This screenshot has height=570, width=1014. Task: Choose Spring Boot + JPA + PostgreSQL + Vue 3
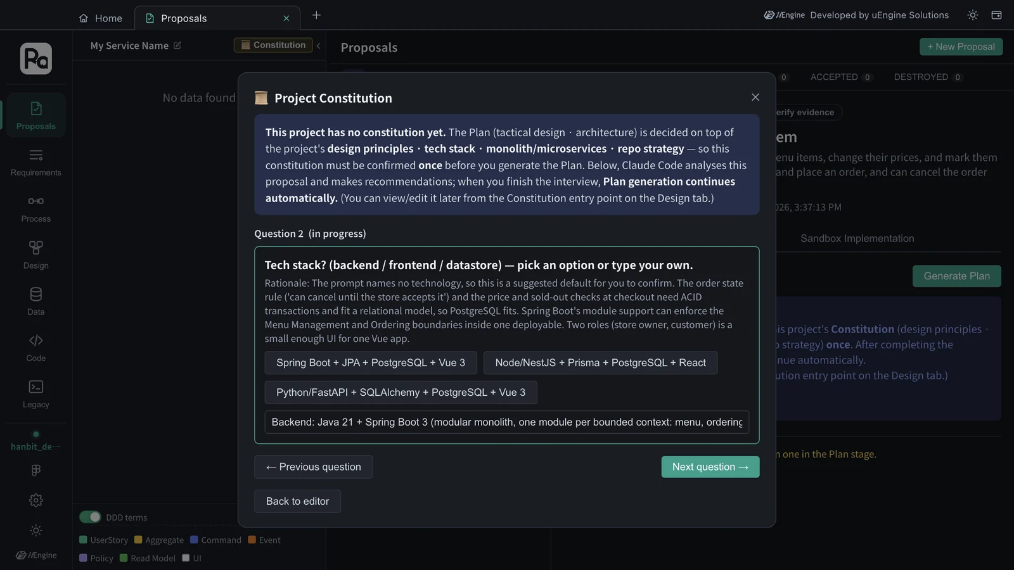(371, 363)
